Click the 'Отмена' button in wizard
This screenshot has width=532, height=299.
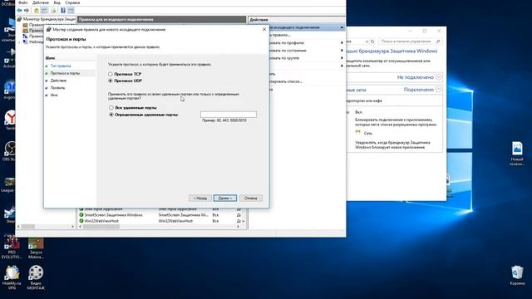251,198
